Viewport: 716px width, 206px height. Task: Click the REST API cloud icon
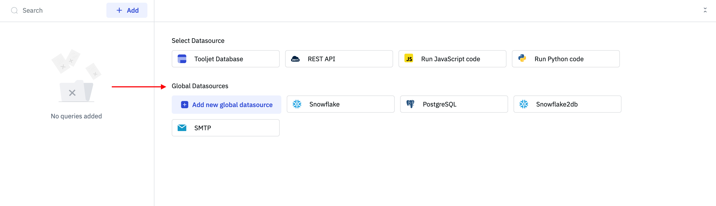(x=295, y=59)
